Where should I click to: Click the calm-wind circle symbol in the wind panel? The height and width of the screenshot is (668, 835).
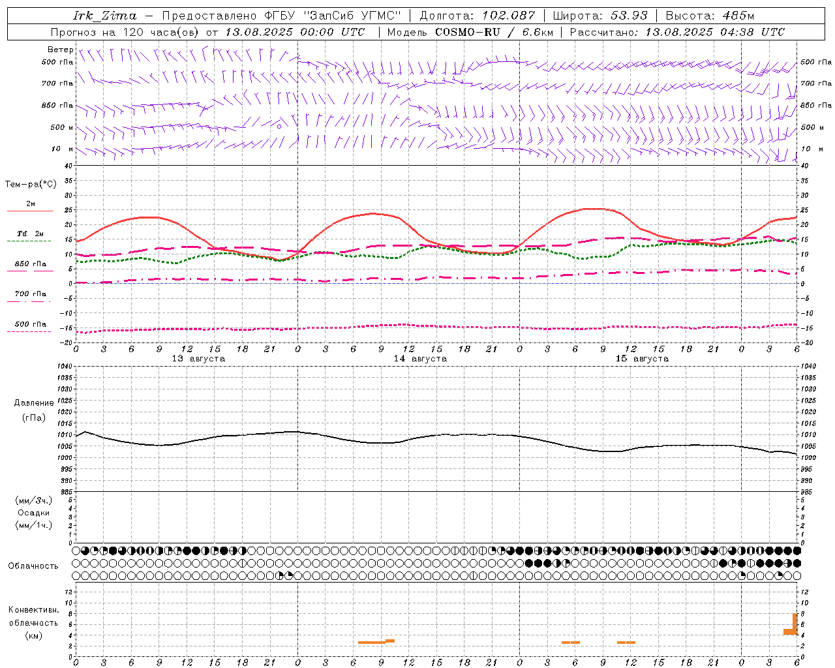click(279, 127)
